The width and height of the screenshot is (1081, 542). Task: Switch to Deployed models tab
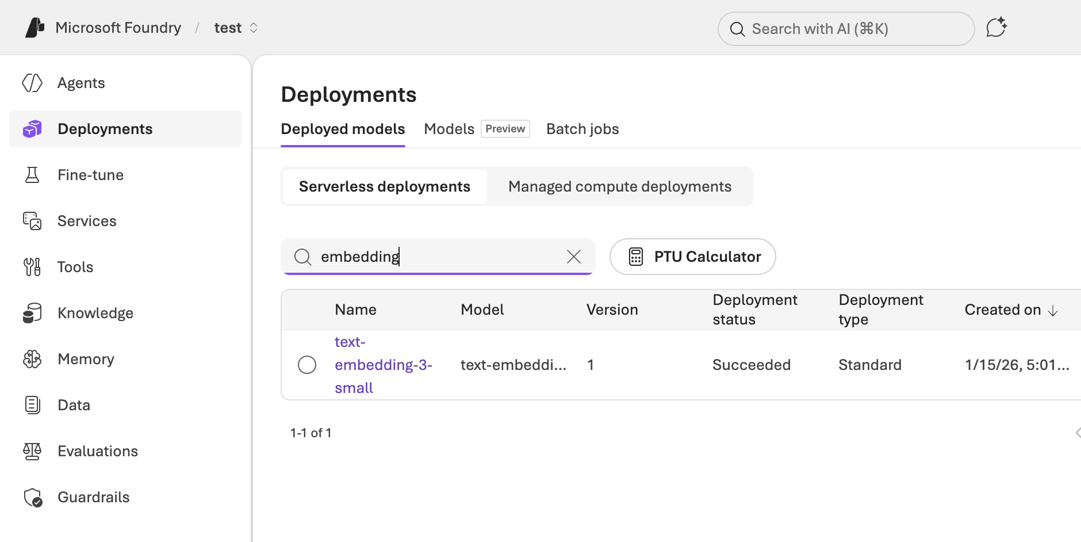click(x=343, y=129)
